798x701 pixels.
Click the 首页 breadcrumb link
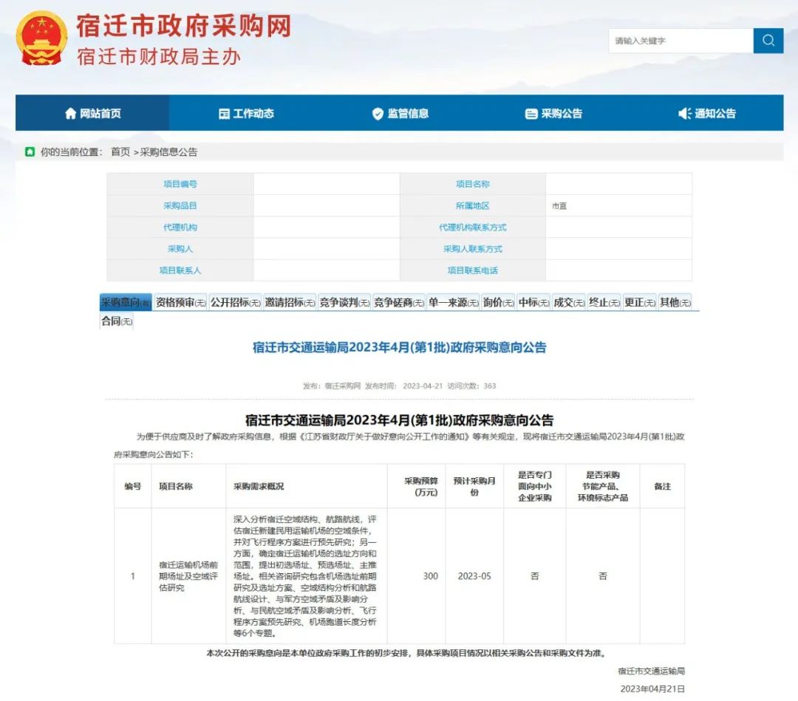(x=120, y=152)
